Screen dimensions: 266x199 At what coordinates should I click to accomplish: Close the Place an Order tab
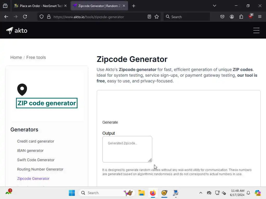tap(65, 6)
